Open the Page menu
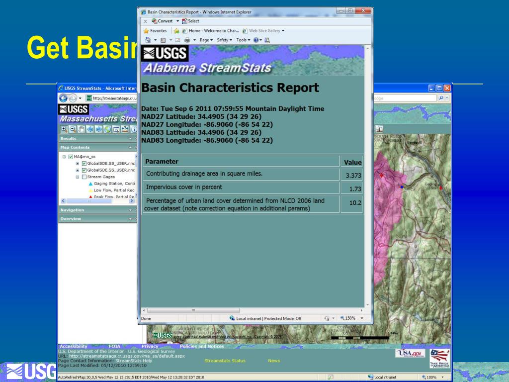Screen dimensions: 509x382 (206, 40)
